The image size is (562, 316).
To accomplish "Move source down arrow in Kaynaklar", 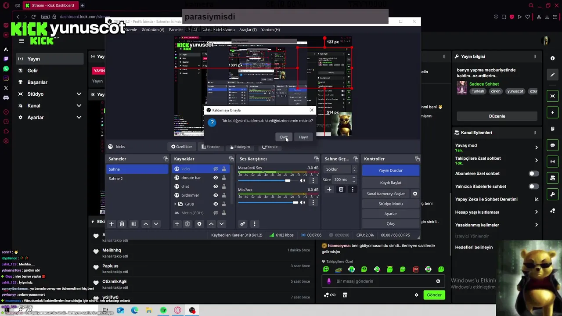I will click(x=222, y=224).
